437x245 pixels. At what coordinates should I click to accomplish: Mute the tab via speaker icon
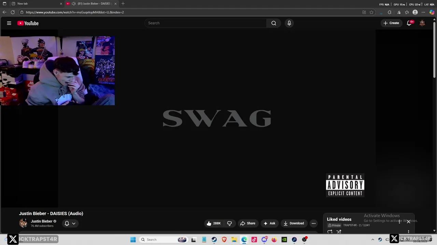click(x=73, y=4)
